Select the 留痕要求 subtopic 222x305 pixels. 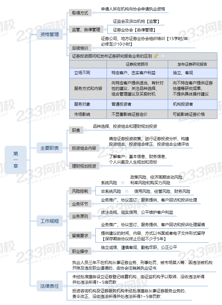click(80, 236)
